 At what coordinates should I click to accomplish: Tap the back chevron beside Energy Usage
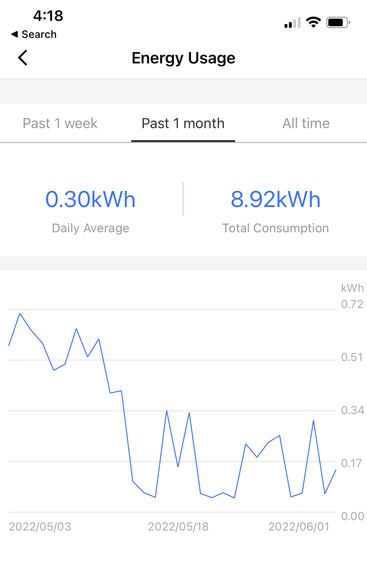pos(23,58)
